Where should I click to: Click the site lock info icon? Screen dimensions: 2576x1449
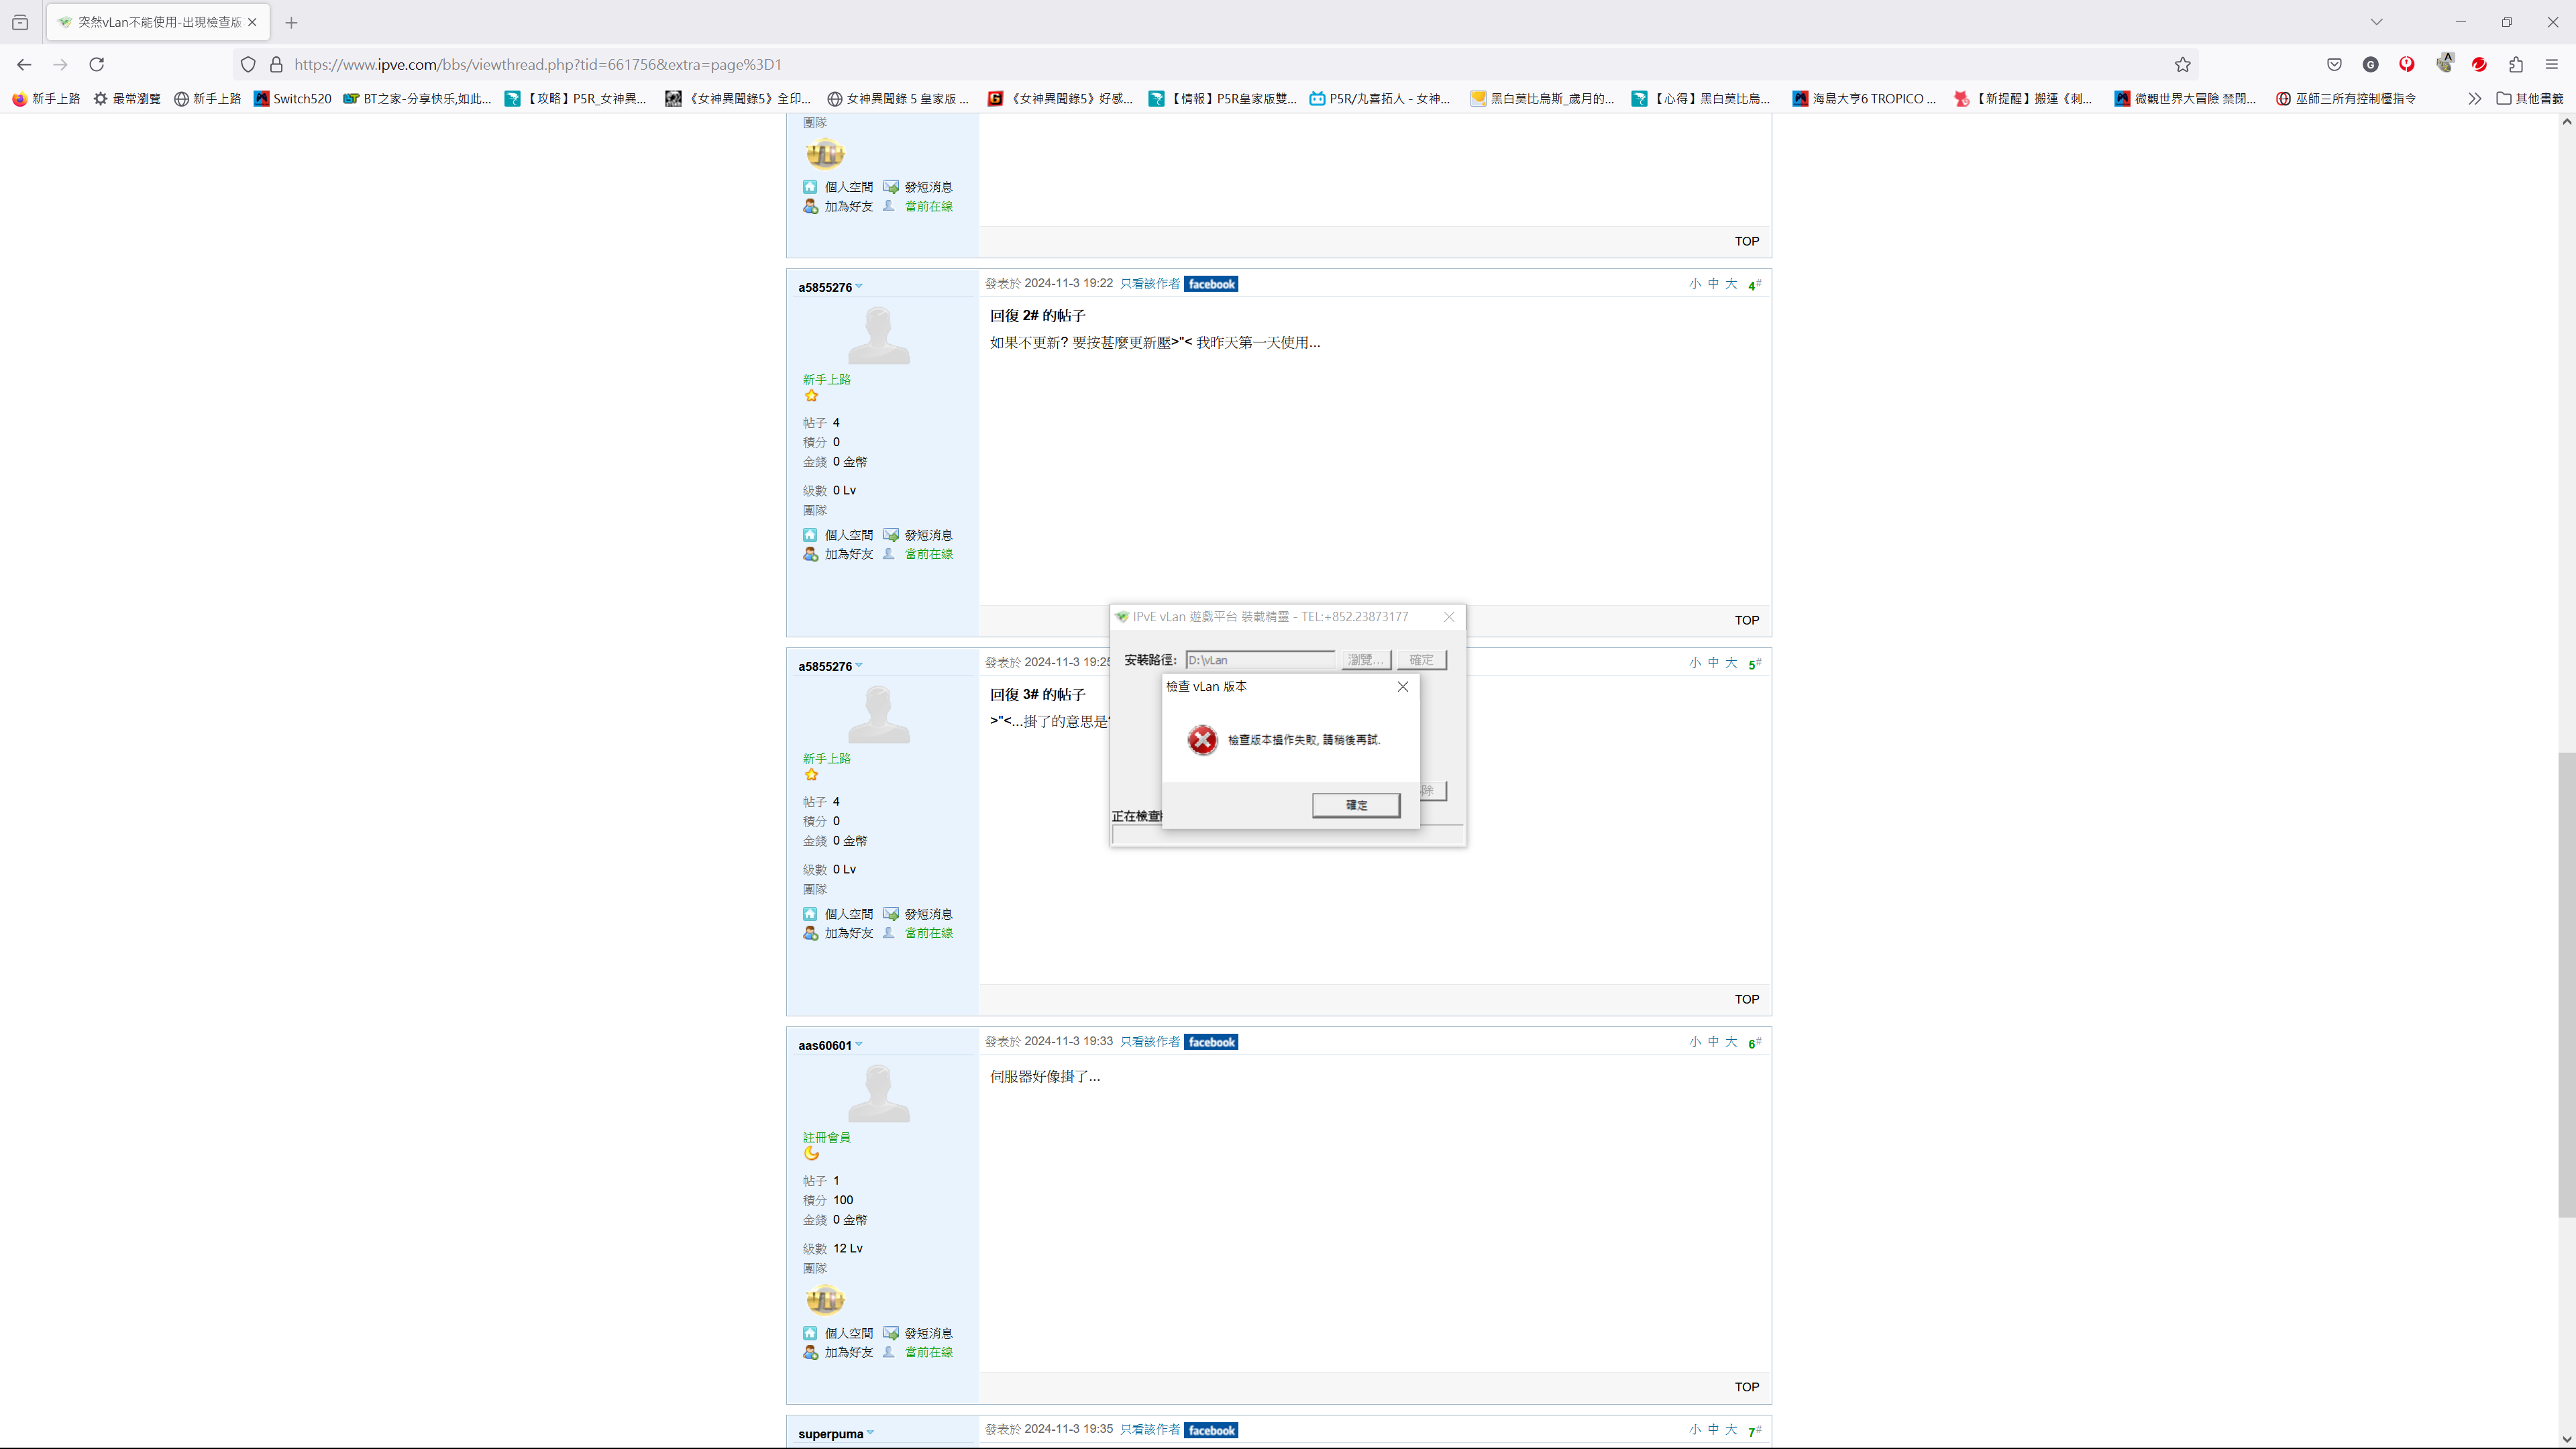277,64
